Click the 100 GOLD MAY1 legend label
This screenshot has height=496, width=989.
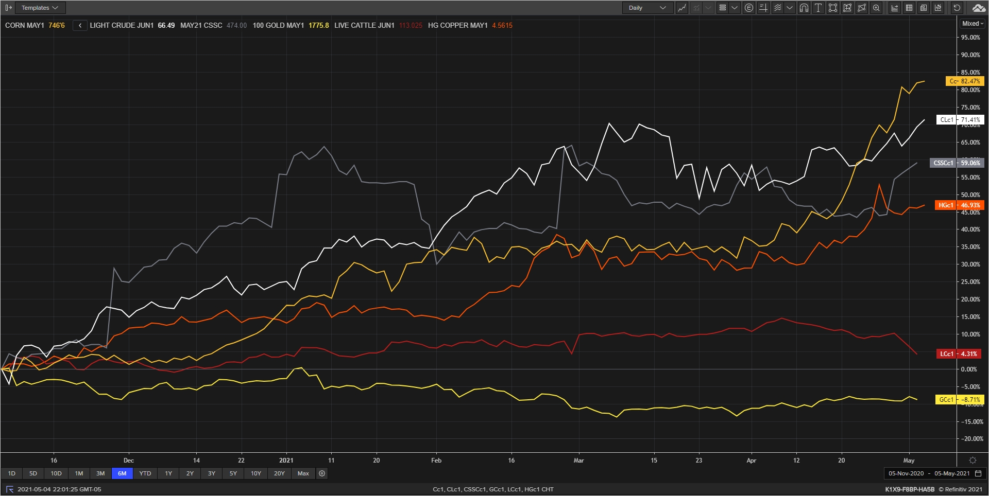click(278, 25)
